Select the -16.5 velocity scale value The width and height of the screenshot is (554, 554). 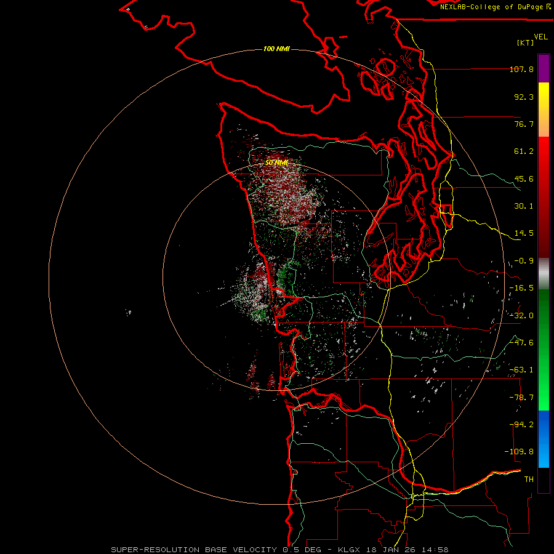coord(521,288)
